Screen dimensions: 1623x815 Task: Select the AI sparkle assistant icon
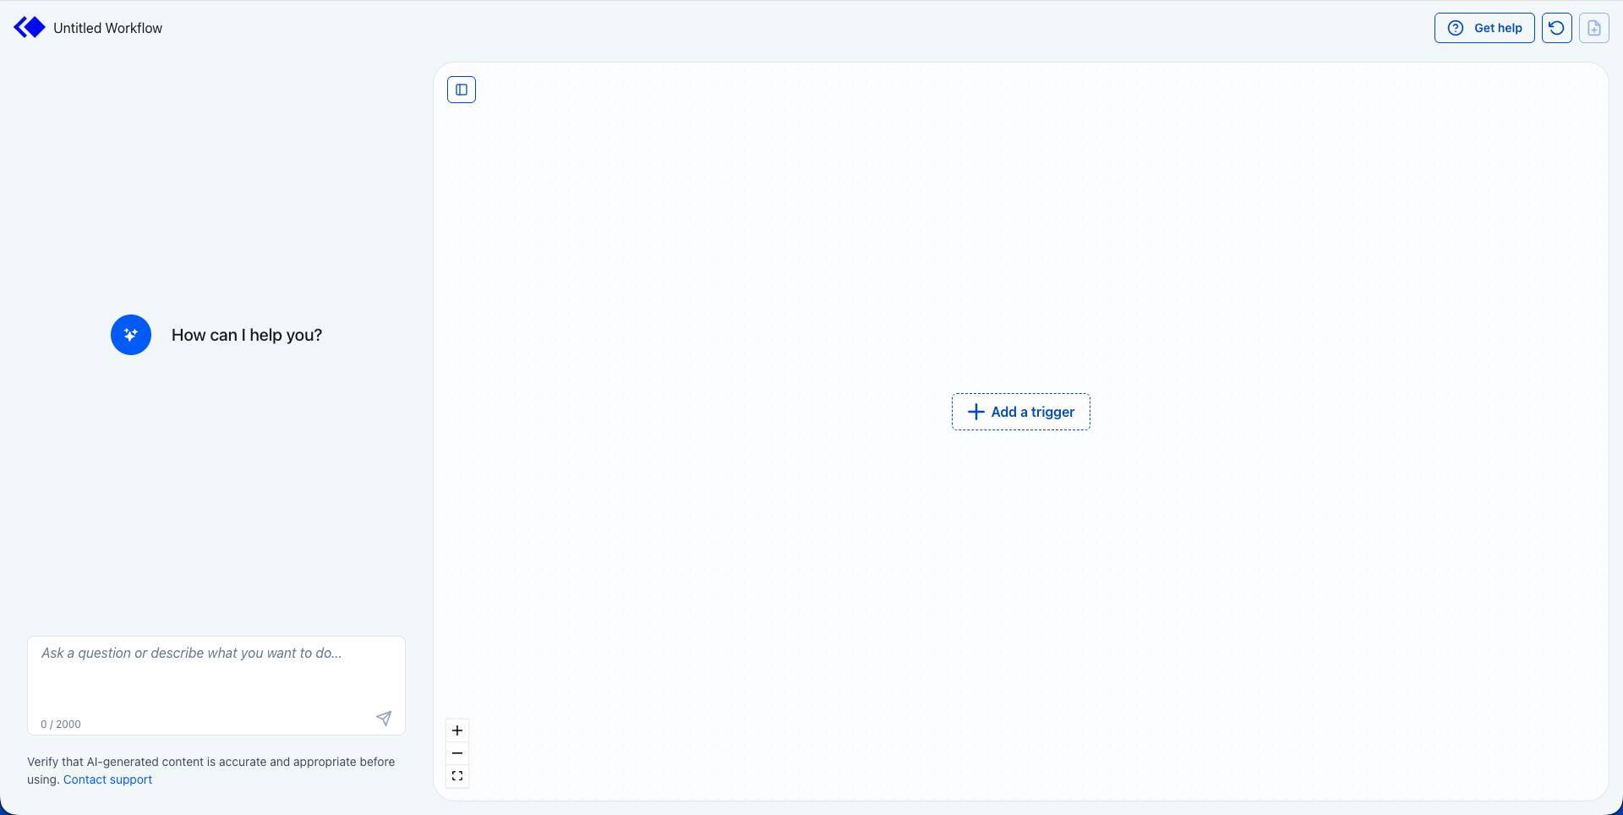(131, 335)
